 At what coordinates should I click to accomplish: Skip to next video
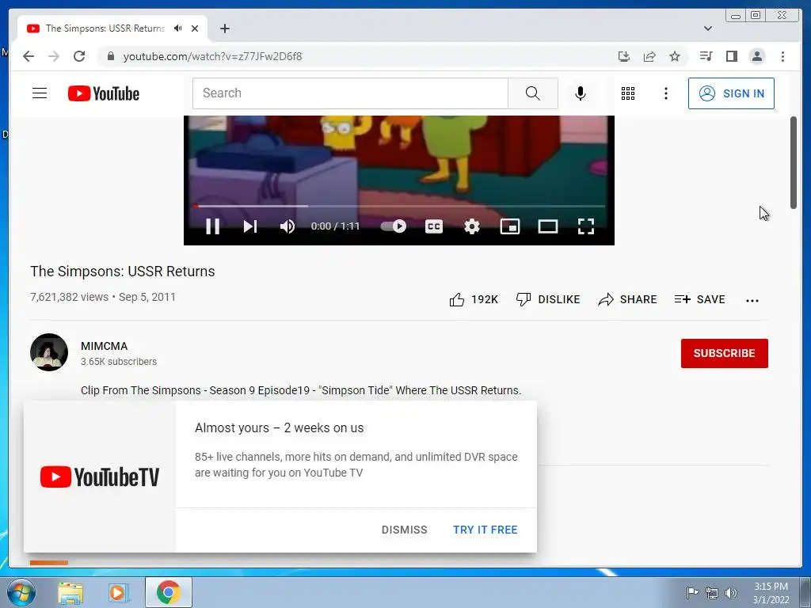(250, 226)
